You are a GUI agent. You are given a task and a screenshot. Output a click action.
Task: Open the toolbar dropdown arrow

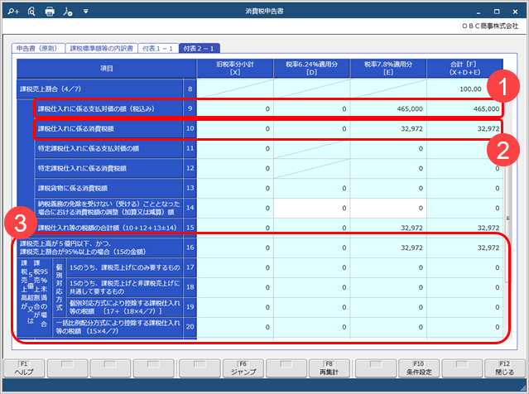coord(85,12)
